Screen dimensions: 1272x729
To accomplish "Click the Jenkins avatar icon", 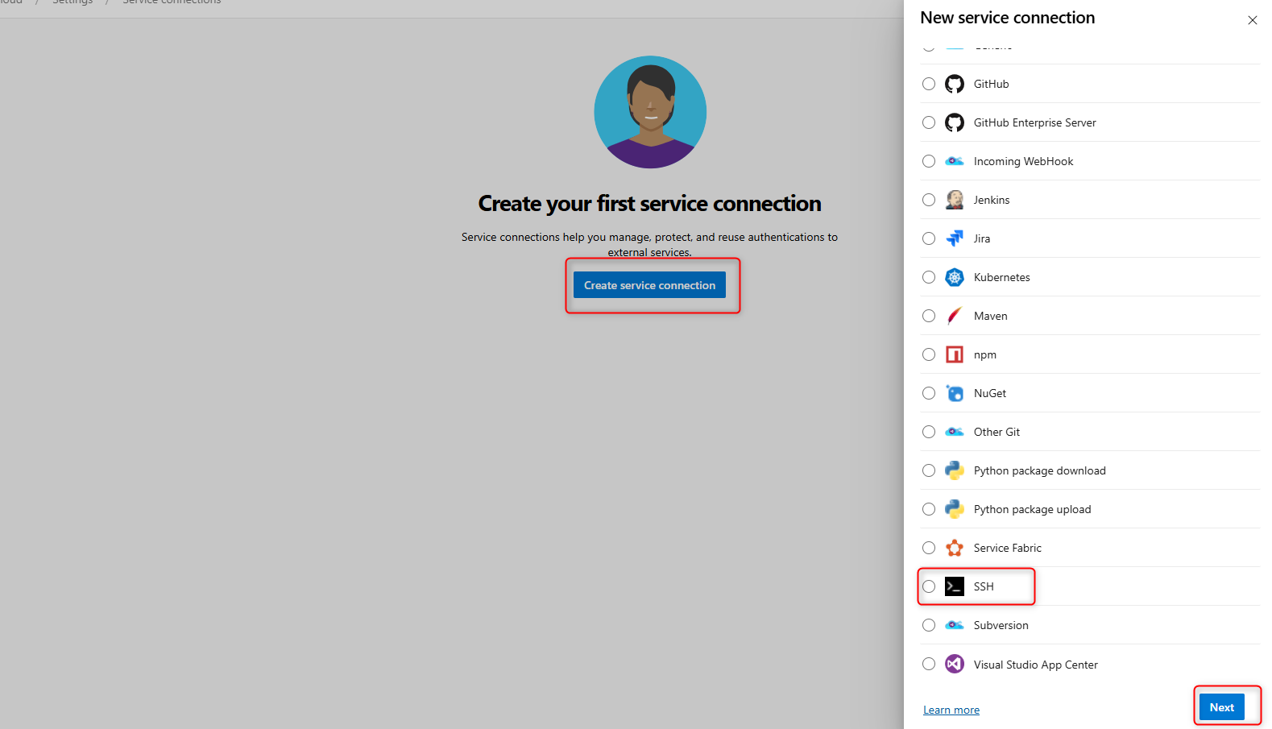I will click(x=954, y=200).
